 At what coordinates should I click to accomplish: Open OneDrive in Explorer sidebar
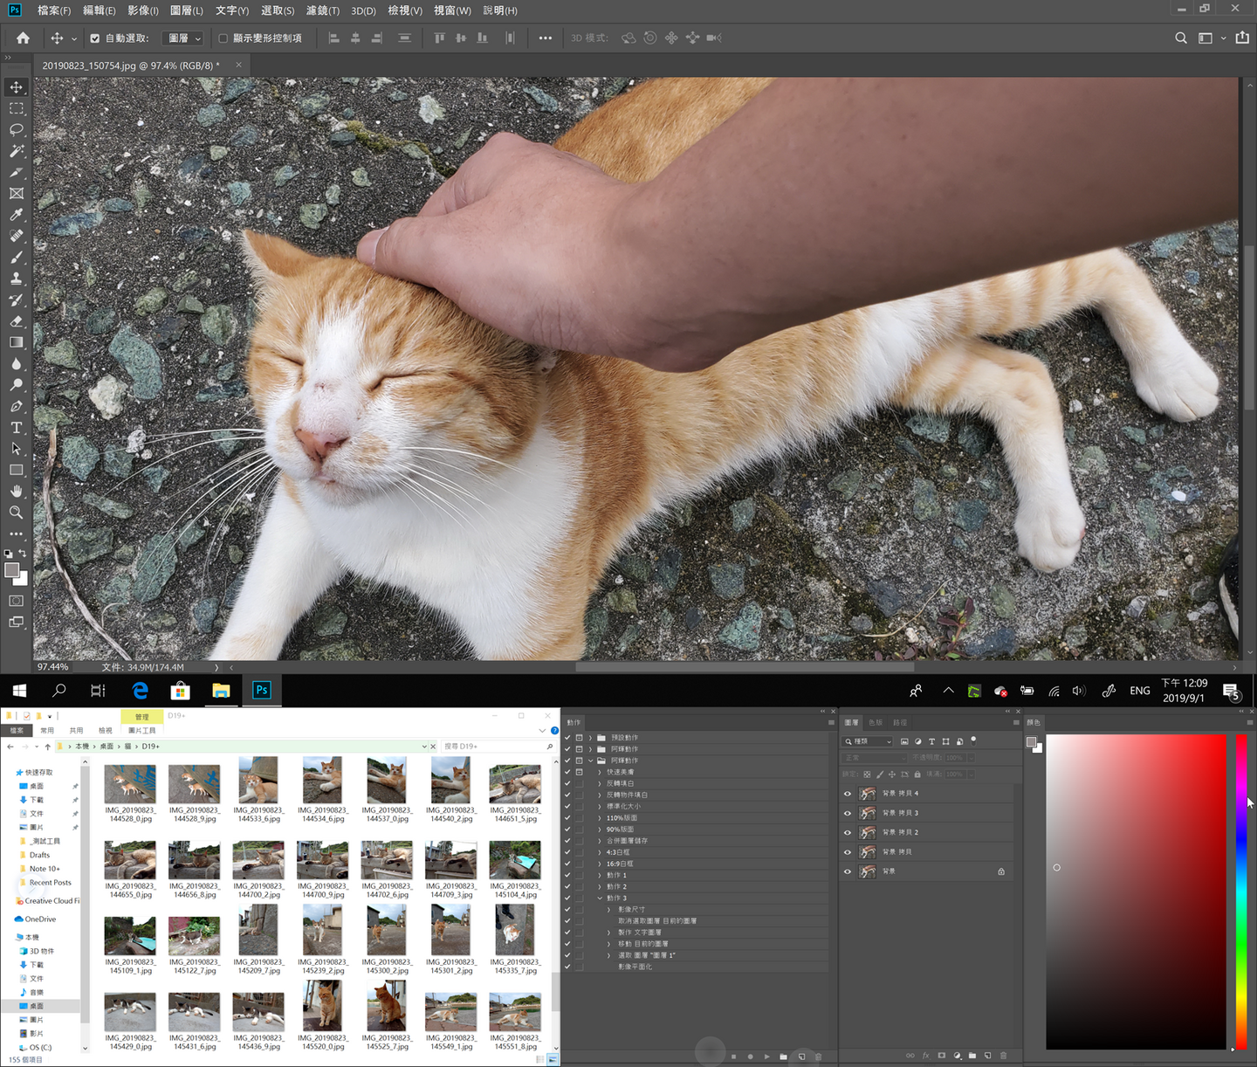pyautogui.click(x=40, y=919)
